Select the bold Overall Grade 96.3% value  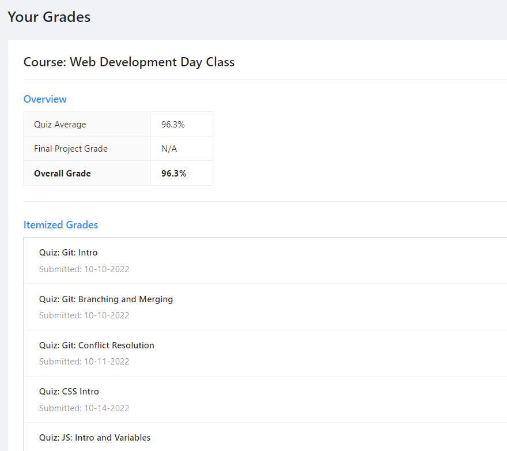point(174,174)
